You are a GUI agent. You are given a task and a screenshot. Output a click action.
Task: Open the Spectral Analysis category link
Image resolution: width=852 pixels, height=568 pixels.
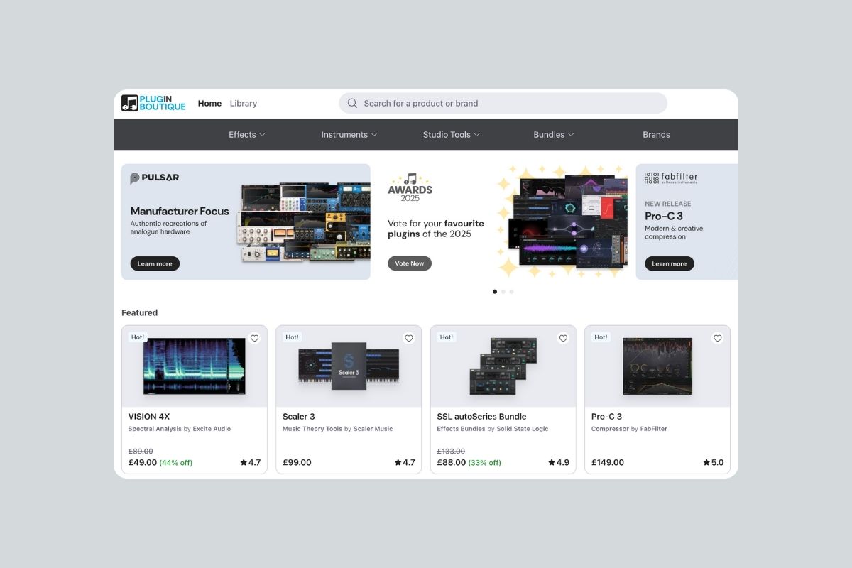point(155,429)
